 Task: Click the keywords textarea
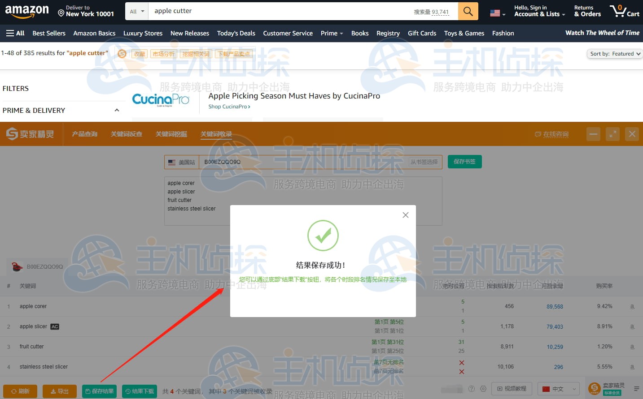[x=303, y=201]
